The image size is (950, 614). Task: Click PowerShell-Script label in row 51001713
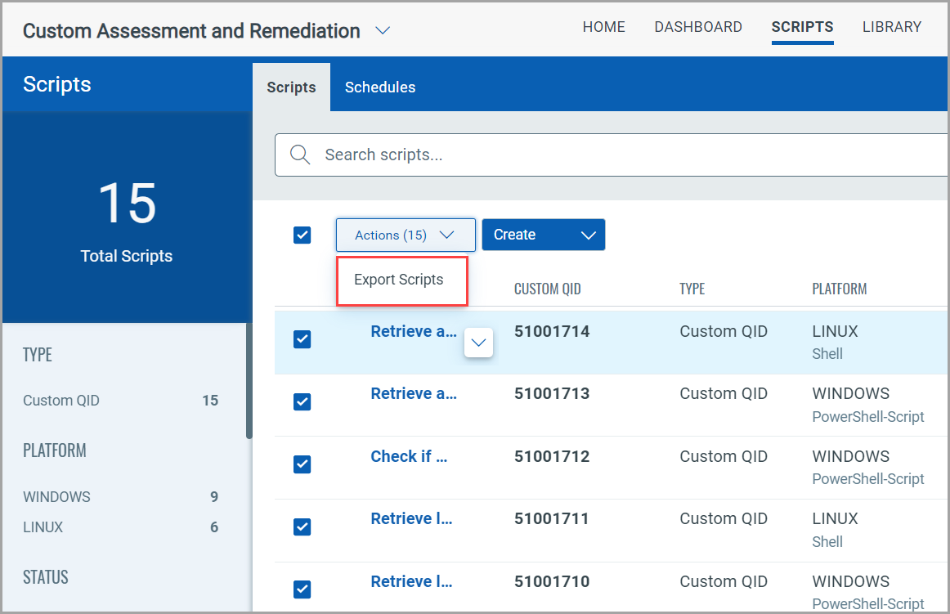[867, 417]
